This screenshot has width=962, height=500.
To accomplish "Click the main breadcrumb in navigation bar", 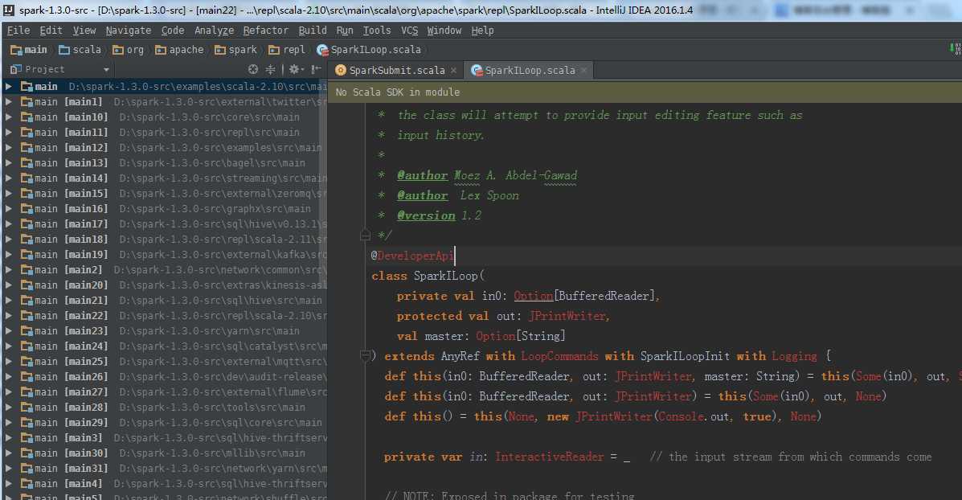I will click(29, 50).
